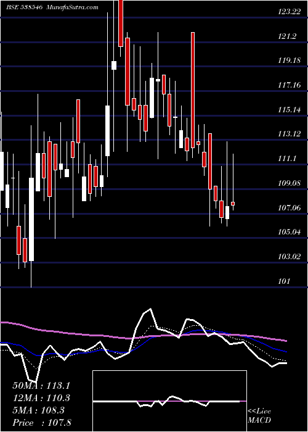This screenshot has height=432, width=308.
Task: Click the 123.22 price axis label
Action: [290, 12]
